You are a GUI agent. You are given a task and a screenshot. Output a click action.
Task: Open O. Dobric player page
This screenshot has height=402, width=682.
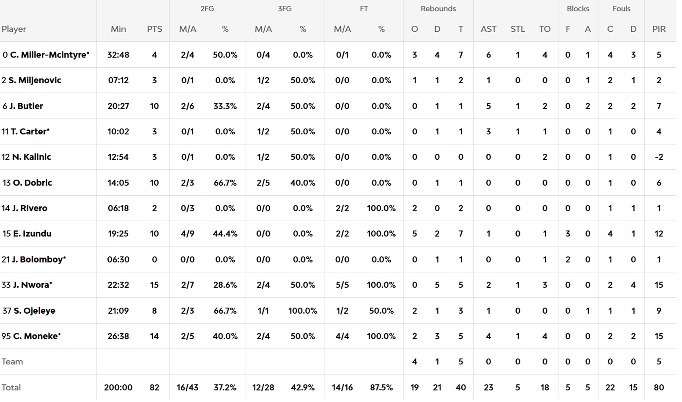point(32,183)
